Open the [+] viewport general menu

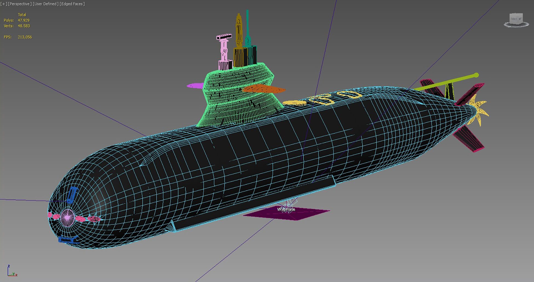click(4, 4)
